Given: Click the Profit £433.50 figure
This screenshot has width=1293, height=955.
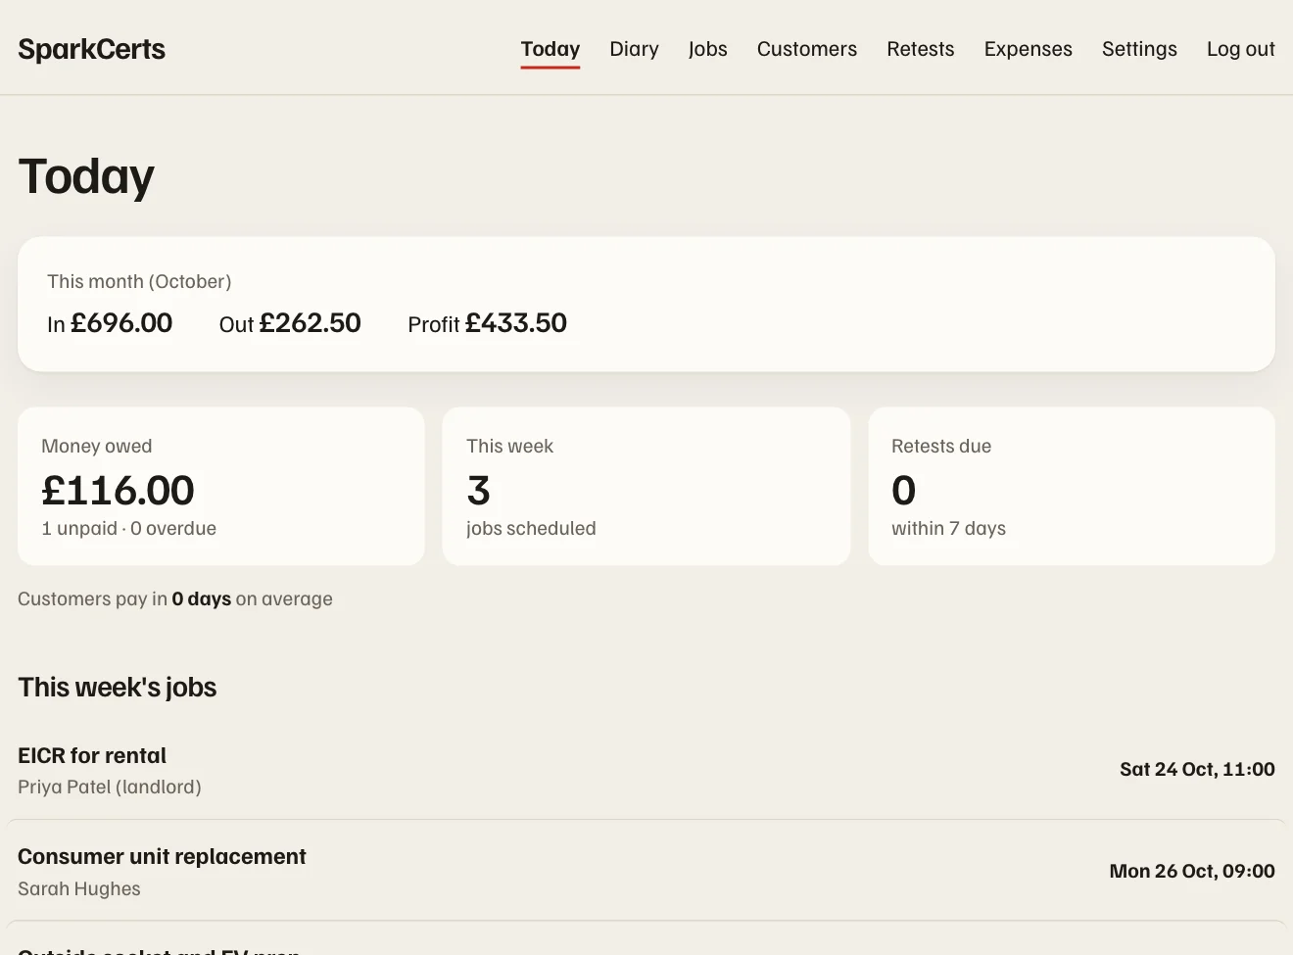Looking at the screenshot, I should 488,323.
